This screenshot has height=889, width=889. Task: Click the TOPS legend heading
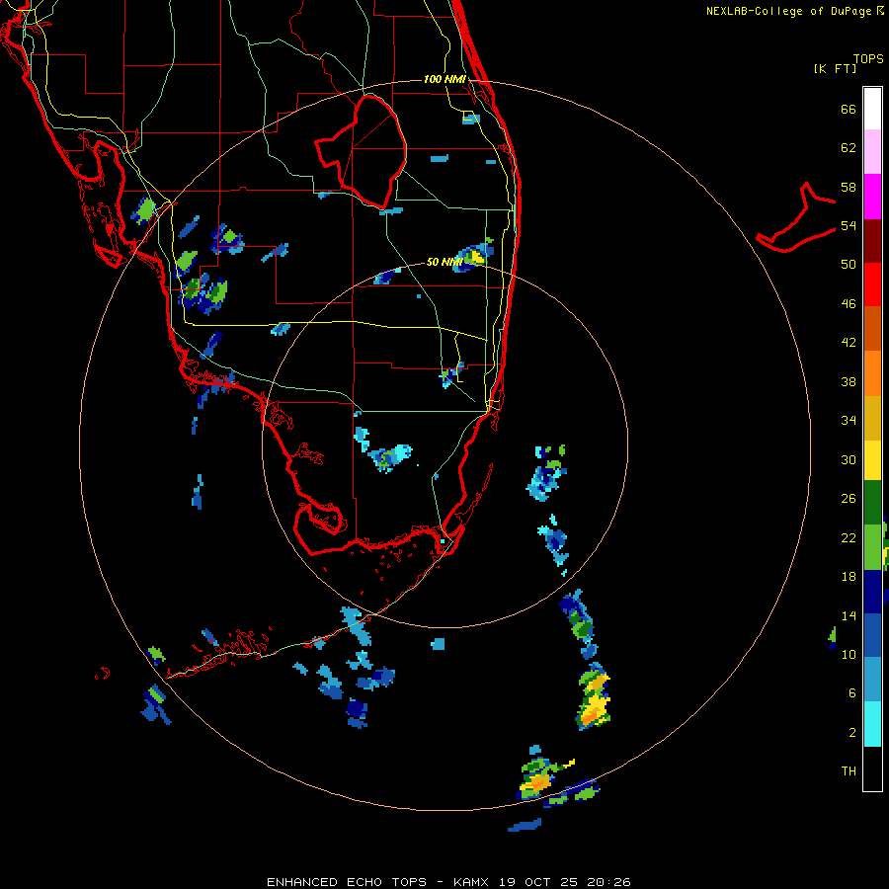pos(868,59)
